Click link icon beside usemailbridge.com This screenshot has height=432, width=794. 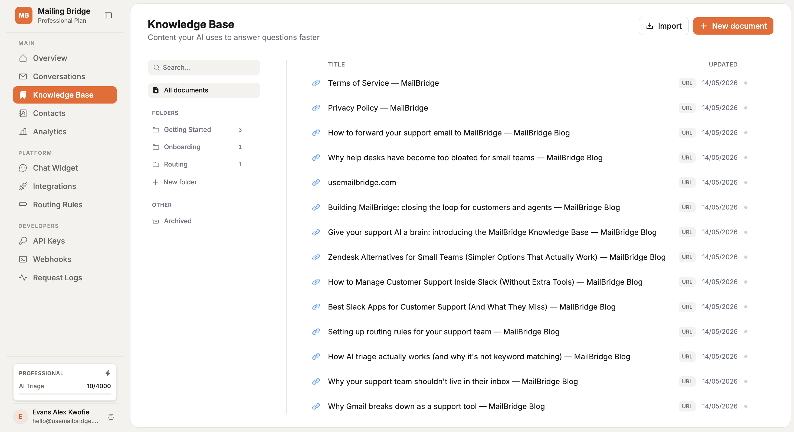(x=316, y=182)
